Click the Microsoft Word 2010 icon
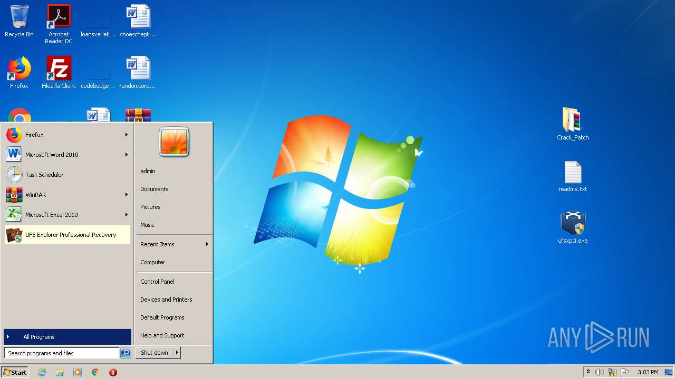 (14, 155)
